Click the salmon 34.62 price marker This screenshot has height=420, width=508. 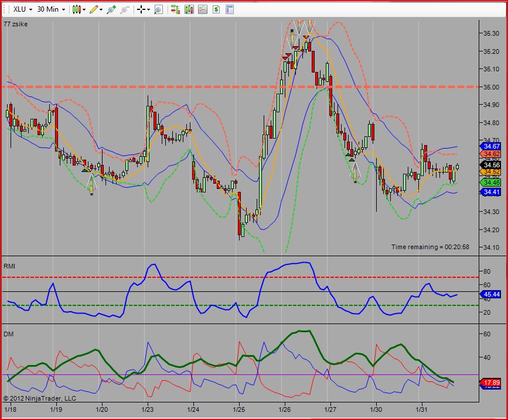pyautogui.click(x=490, y=154)
